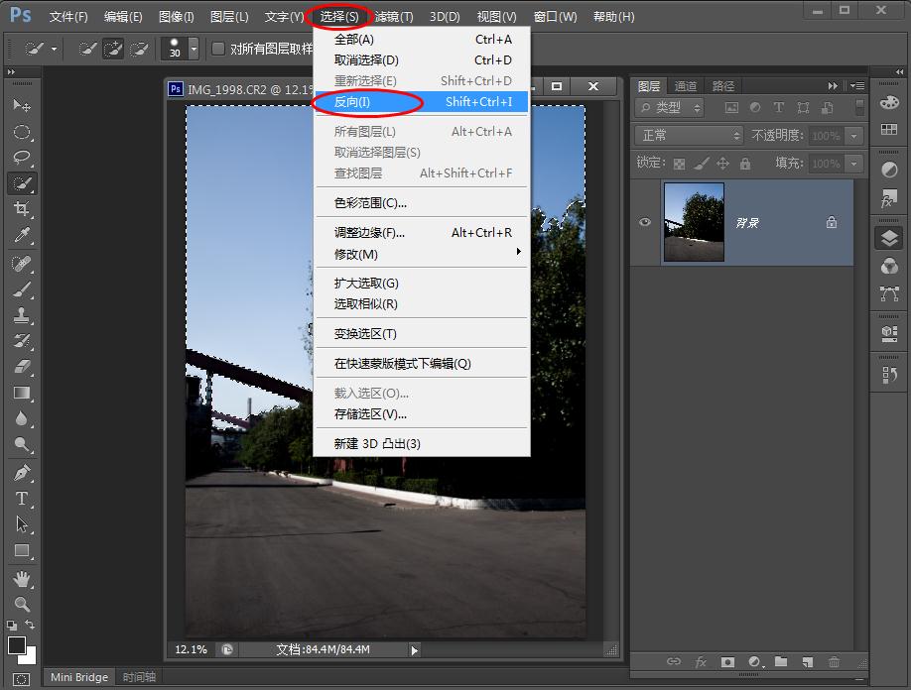
Task: Click the delete layer trash icon
Action: pyautogui.click(x=834, y=661)
